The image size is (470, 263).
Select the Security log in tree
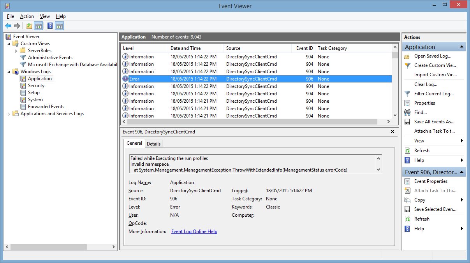pos(36,86)
